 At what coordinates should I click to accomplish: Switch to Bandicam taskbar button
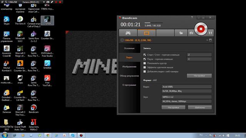point(81,135)
